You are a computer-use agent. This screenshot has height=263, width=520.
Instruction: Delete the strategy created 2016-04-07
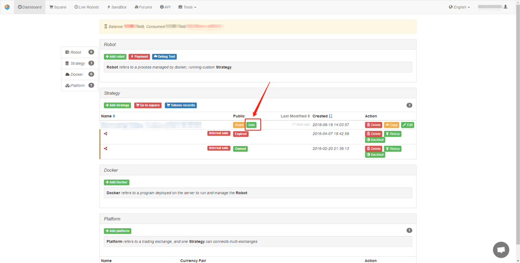(374, 134)
